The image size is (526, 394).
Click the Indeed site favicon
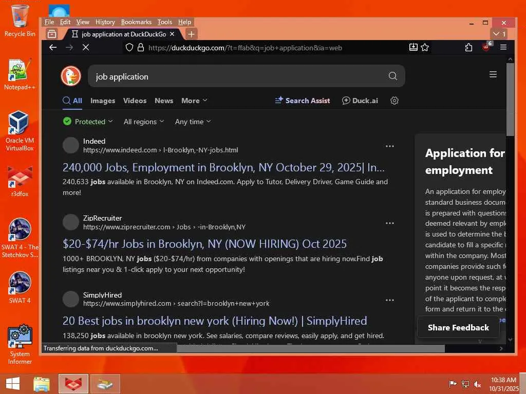(x=71, y=145)
